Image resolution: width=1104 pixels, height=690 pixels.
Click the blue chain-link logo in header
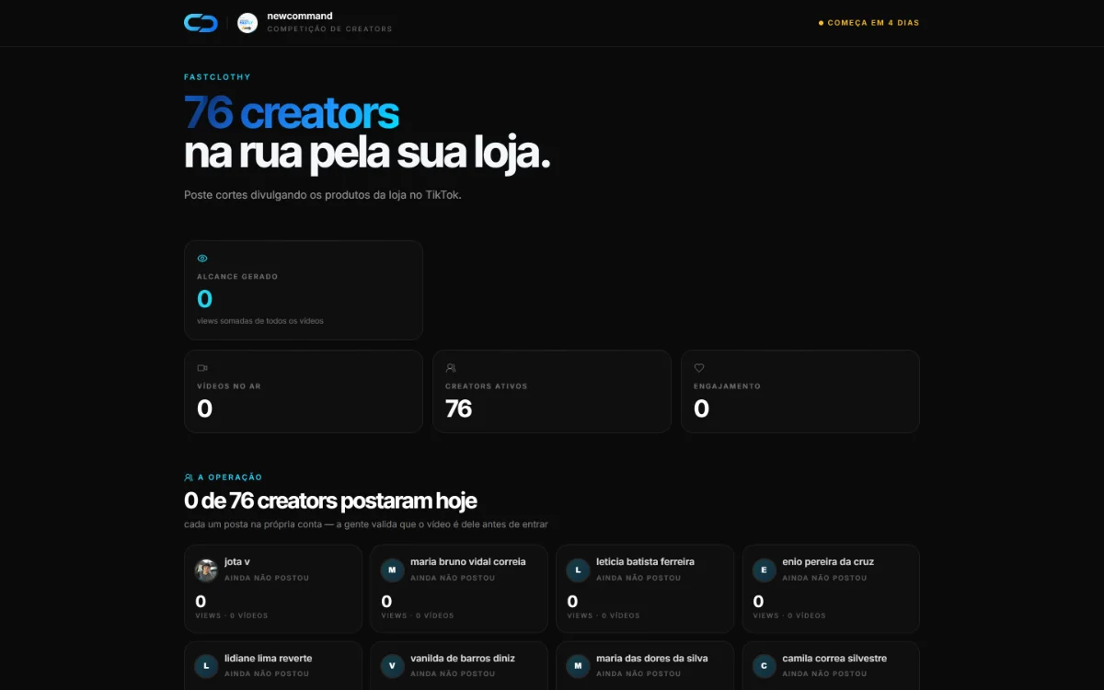coord(201,23)
